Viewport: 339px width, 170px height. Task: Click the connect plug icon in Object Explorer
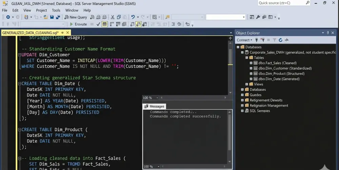[257, 40]
